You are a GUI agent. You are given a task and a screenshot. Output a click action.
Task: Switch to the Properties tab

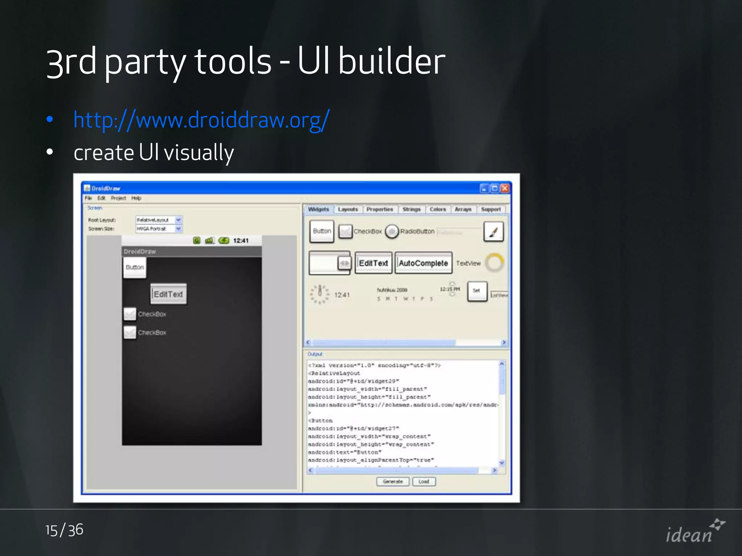click(379, 209)
